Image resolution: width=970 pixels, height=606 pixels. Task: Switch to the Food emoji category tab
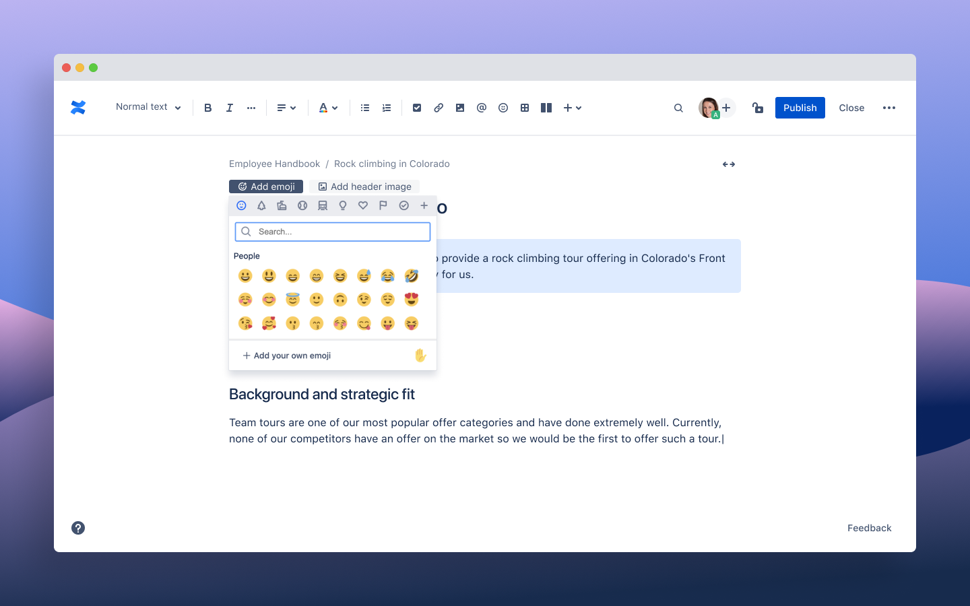pyautogui.click(x=282, y=205)
